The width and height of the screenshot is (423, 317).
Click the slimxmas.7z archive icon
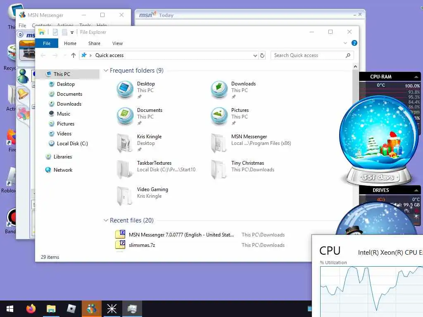tap(120, 244)
